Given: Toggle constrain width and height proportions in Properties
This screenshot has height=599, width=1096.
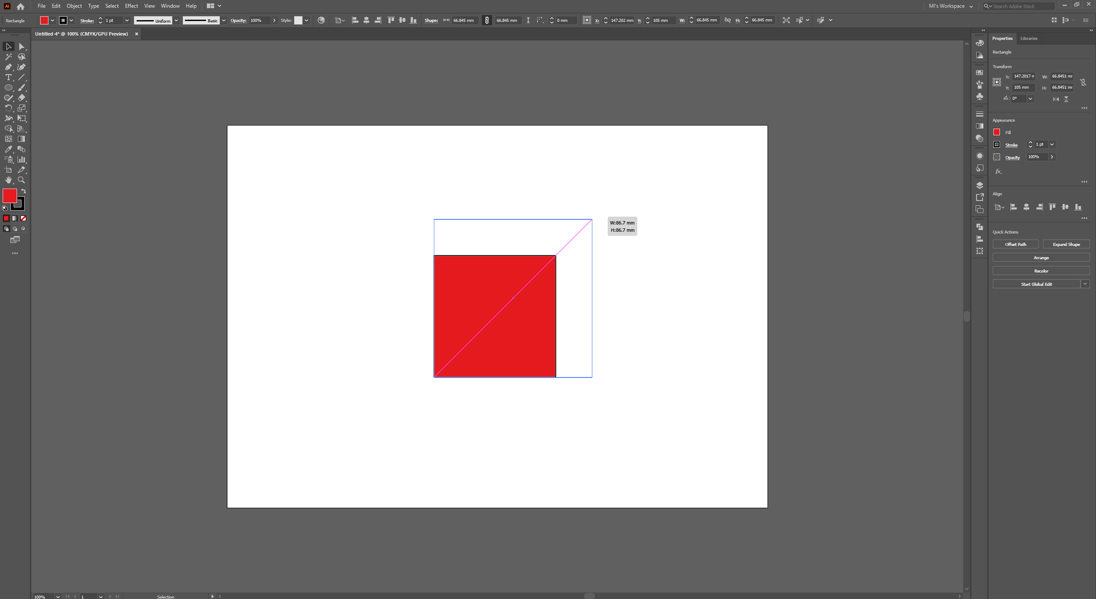Looking at the screenshot, I should click(x=1083, y=82).
